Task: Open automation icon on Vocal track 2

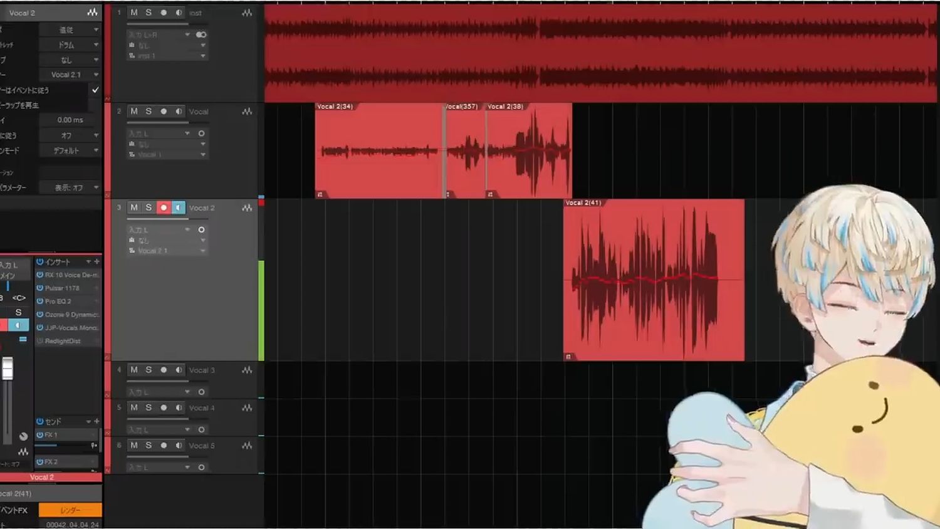Action: click(247, 111)
